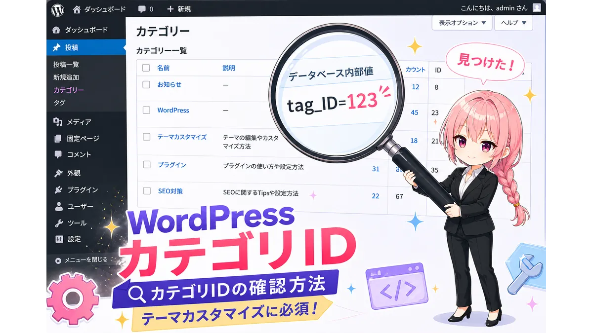Check the お知らせ row checkbox
Screen dimensions: 593x333
(x=146, y=84)
